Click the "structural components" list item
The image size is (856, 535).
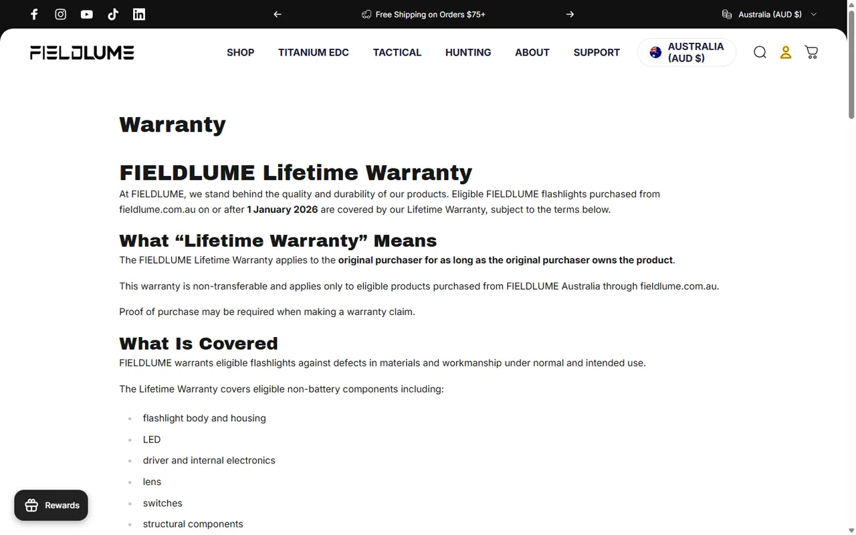point(193,524)
